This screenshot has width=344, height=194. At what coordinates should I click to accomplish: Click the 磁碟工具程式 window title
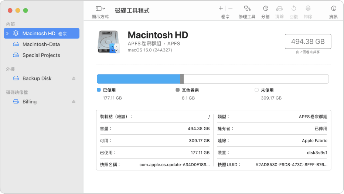tap(132, 10)
